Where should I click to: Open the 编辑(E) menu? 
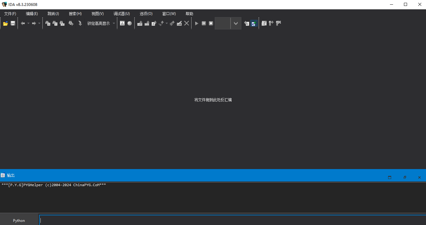[32, 14]
